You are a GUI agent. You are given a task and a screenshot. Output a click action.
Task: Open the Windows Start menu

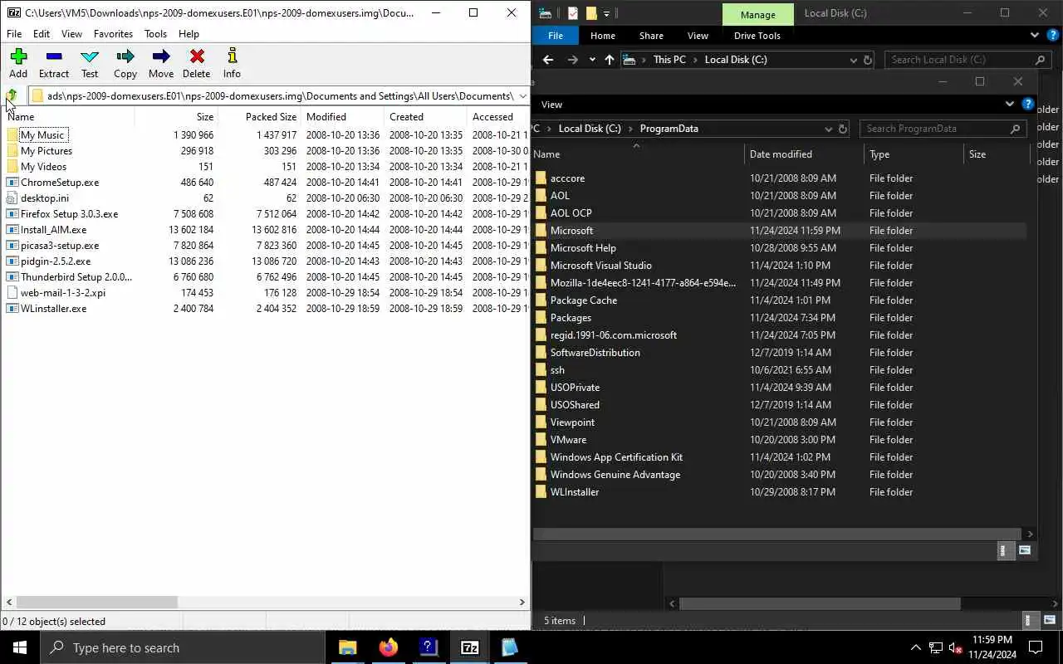[20, 647]
